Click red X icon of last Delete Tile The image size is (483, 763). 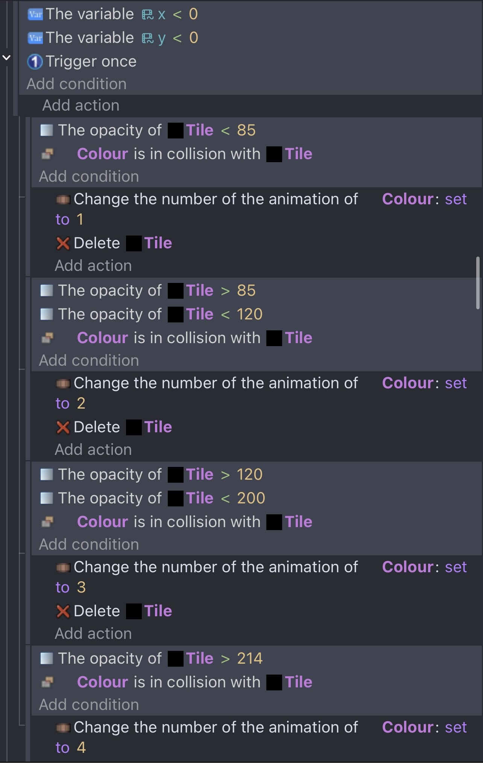(63, 611)
